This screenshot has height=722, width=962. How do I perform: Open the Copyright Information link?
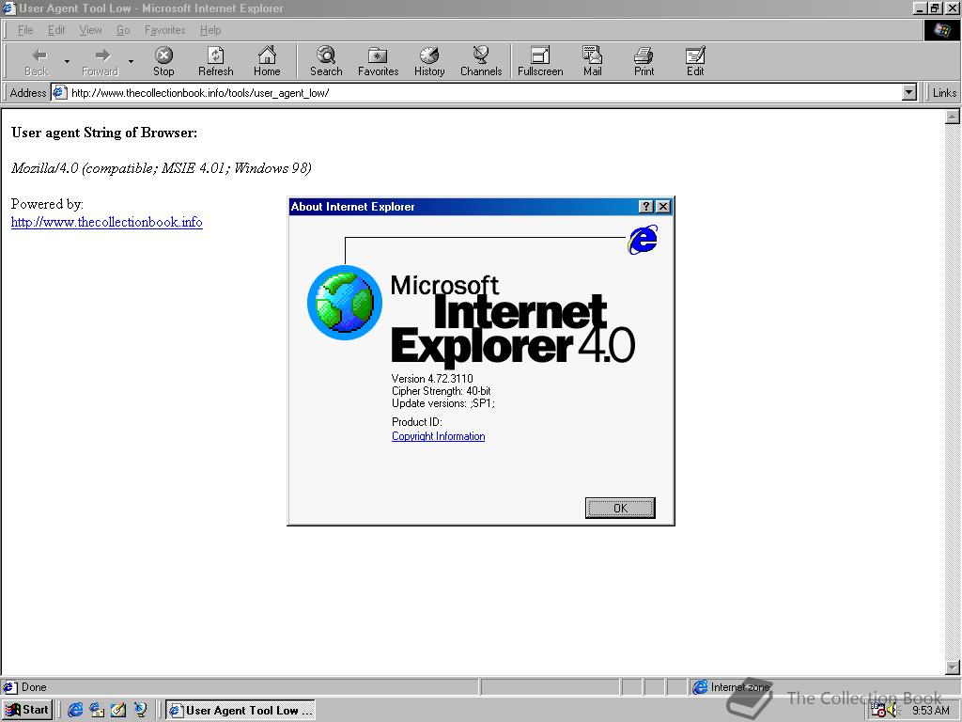(x=438, y=436)
